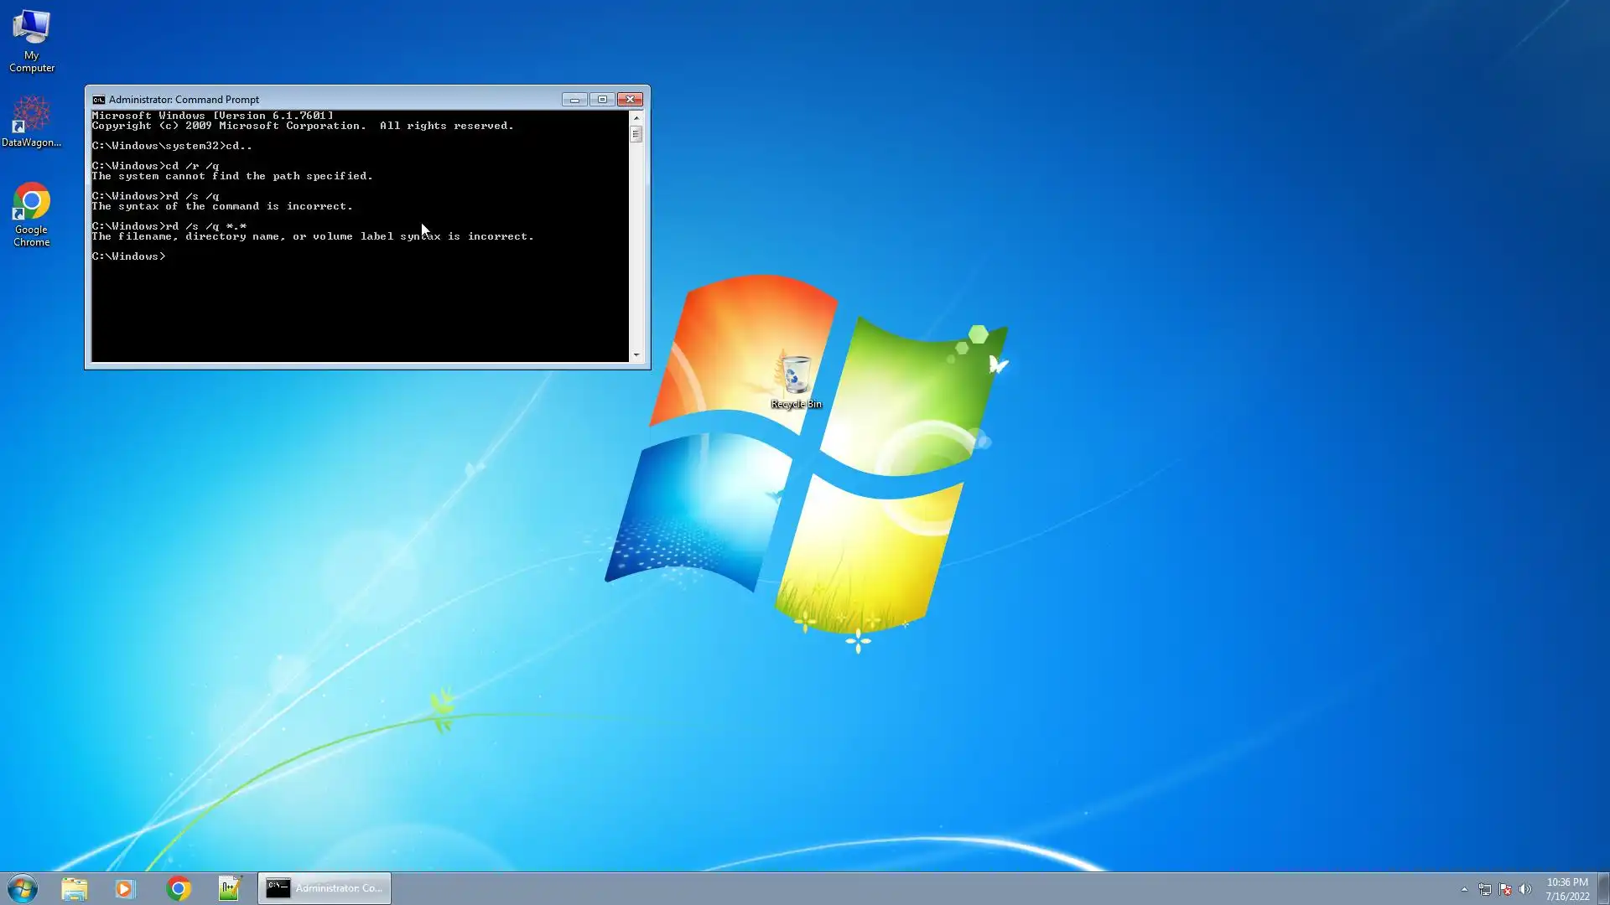The image size is (1610, 905).
Task: Open the Windows Start menu
Action: point(23,888)
